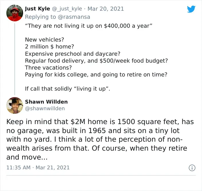The height and width of the screenshot is (191, 202).
Task: Open the Just Kyle display name
Action: tap(38, 9)
